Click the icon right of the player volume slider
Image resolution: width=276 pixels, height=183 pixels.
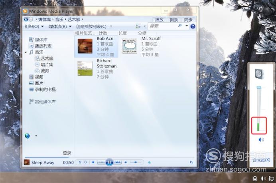click(150, 162)
